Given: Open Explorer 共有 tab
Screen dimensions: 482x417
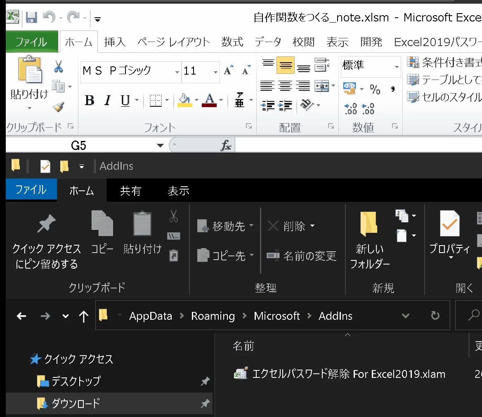Looking at the screenshot, I should pos(130,191).
